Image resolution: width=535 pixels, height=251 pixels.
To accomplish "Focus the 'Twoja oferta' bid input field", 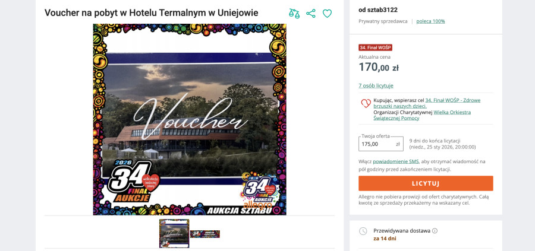I will (x=381, y=144).
